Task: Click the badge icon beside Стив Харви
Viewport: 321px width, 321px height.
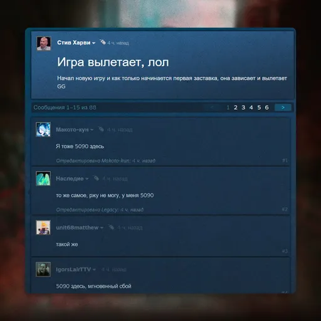Action: 103,42
